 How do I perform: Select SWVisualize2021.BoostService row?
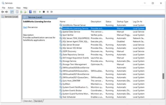[x=102, y=74]
